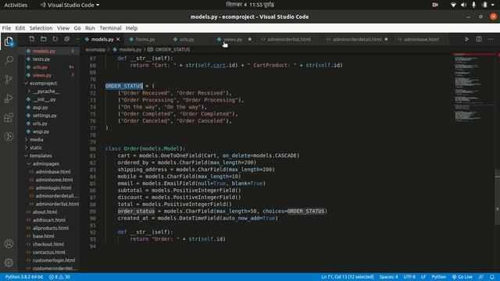Open checkout.html in the explorer
This screenshot has height=281, width=500.
pos(48,244)
